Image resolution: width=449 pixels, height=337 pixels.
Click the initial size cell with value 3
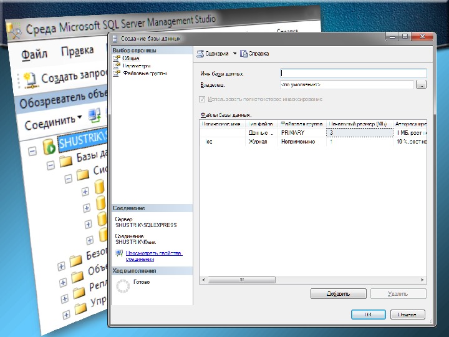(360, 133)
